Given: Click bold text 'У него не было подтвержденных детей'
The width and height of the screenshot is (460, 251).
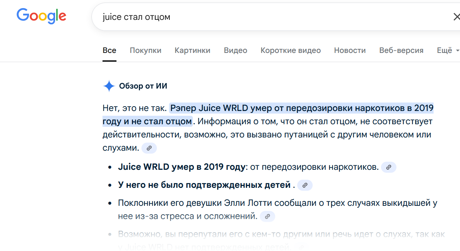Looking at the screenshot, I should 204,185.
